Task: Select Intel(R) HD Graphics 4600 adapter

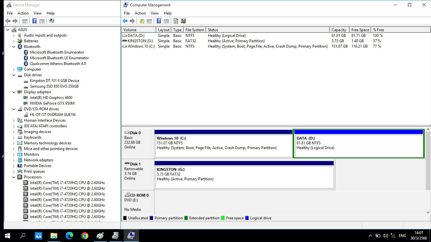Action: point(51,98)
